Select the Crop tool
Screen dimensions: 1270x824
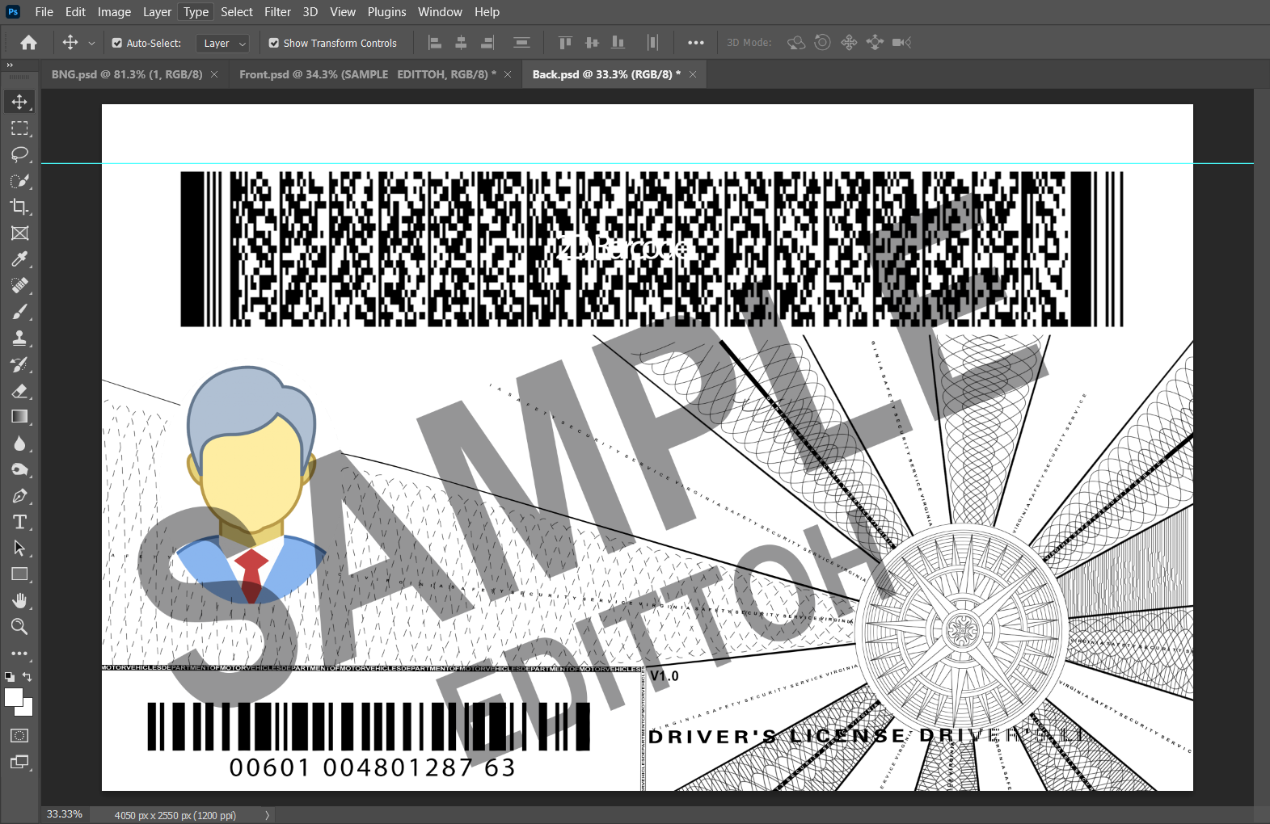pyautogui.click(x=19, y=207)
